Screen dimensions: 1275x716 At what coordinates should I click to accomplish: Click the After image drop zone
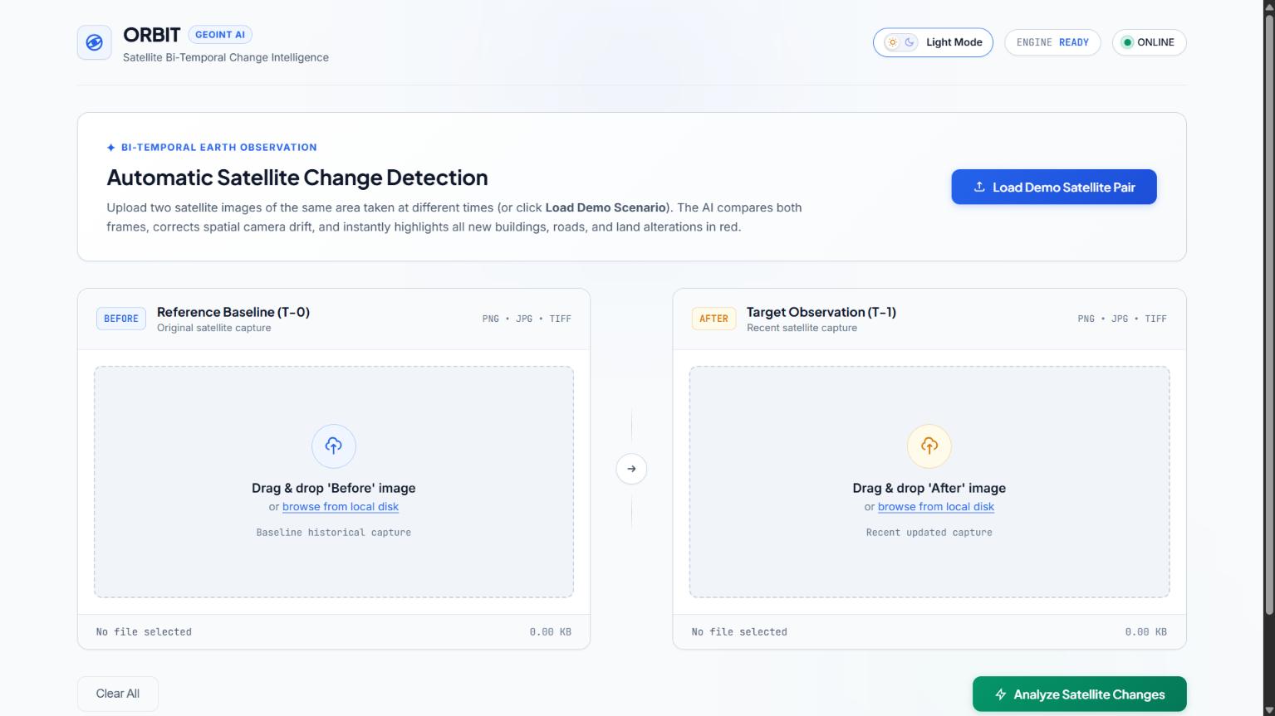coord(929,482)
